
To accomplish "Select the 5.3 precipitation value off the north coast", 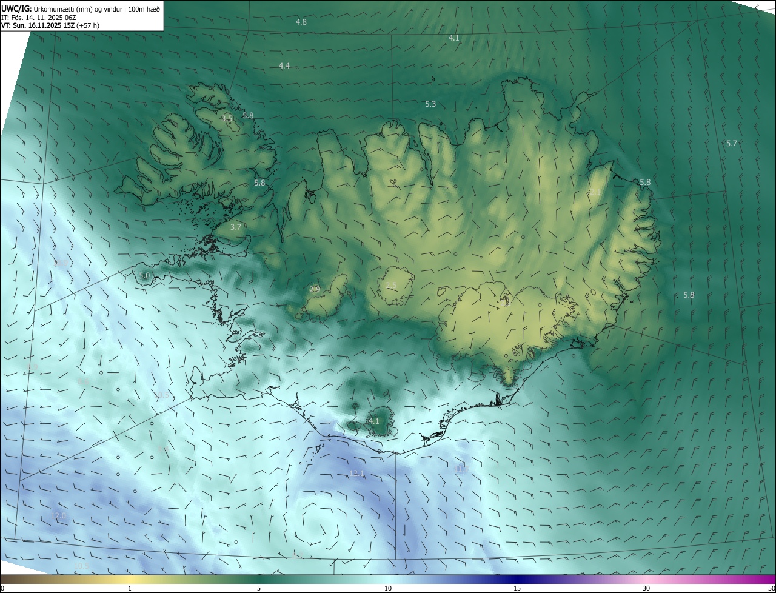I will pyautogui.click(x=430, y=104).
